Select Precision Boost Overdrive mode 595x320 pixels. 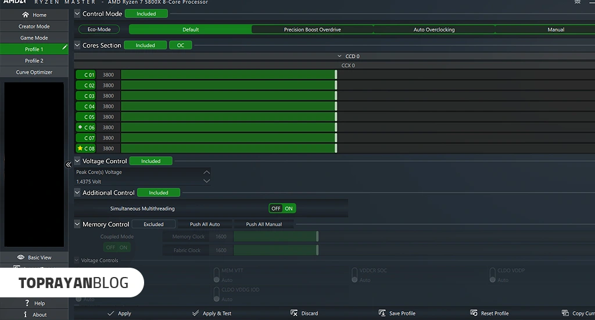pos(312,29)
